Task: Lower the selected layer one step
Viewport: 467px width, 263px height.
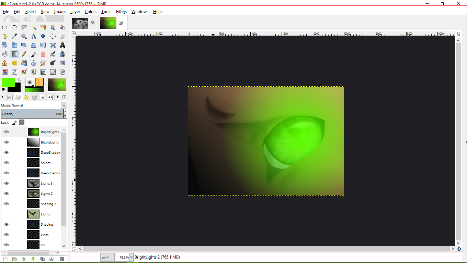Action: pos(33,259)
